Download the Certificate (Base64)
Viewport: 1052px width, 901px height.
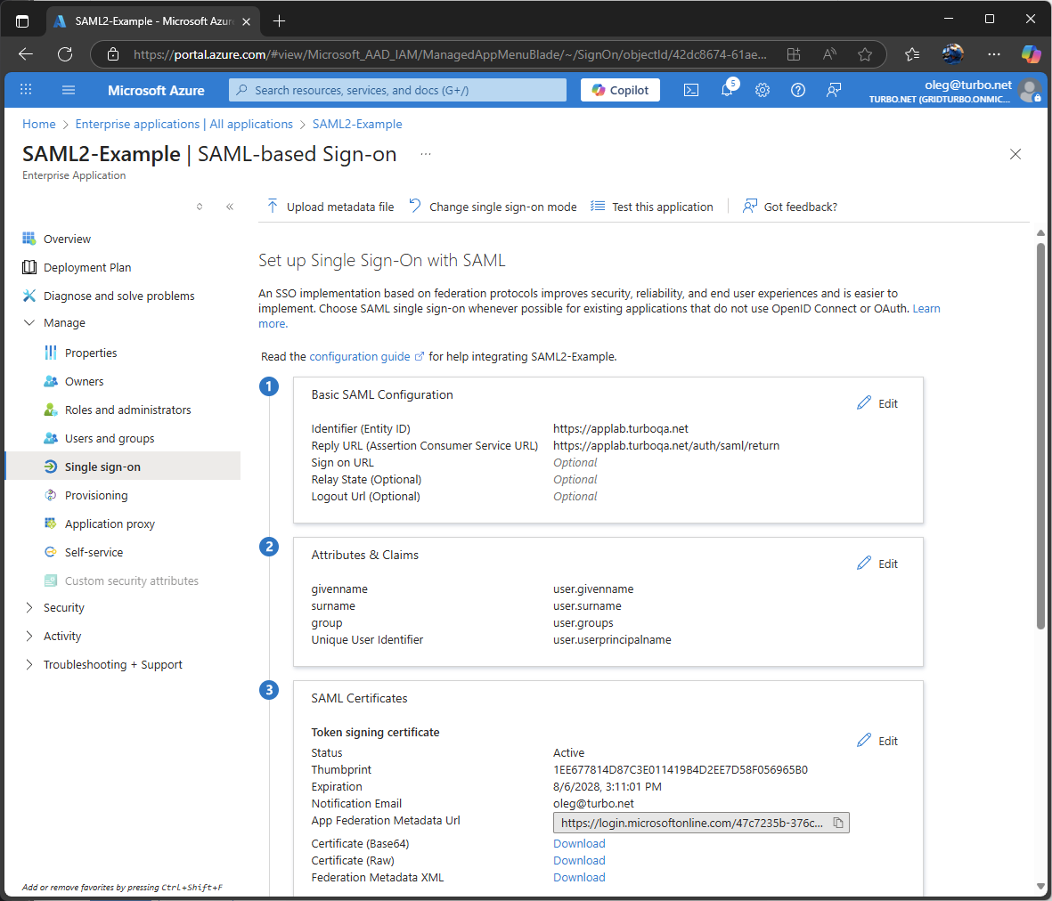[x=578, y=842]
